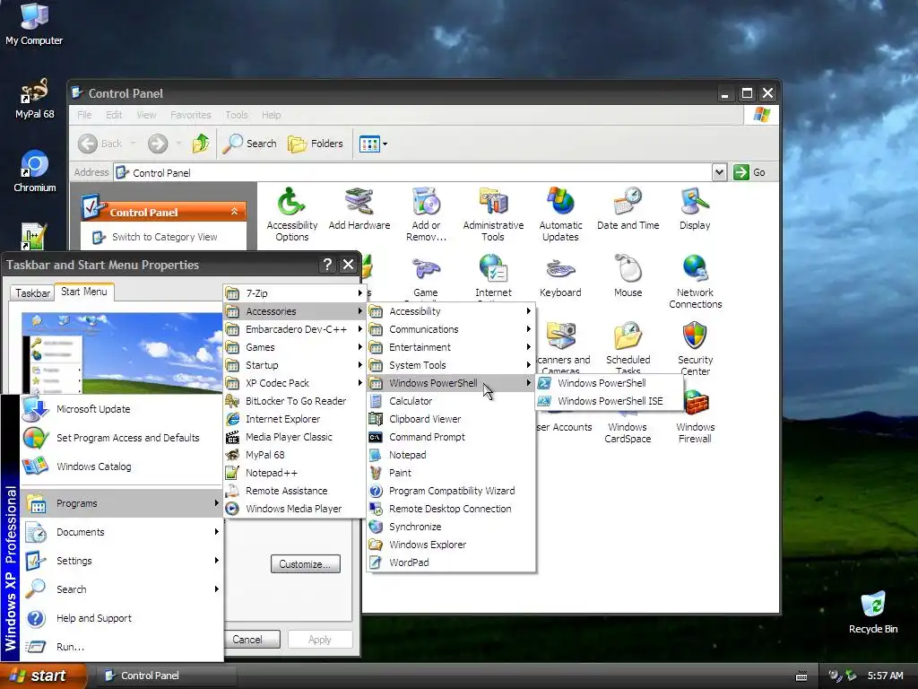Click the Search toolbar button
Screen dimensions: 918x689
249,143
